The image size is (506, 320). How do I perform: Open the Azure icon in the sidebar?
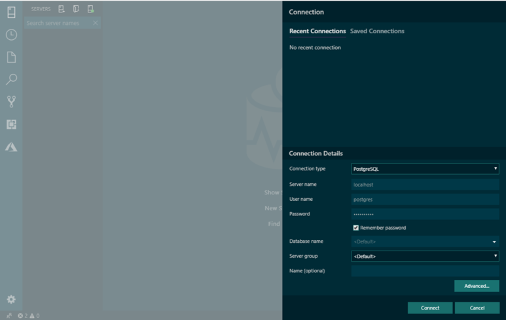click(x=11, y=147)
